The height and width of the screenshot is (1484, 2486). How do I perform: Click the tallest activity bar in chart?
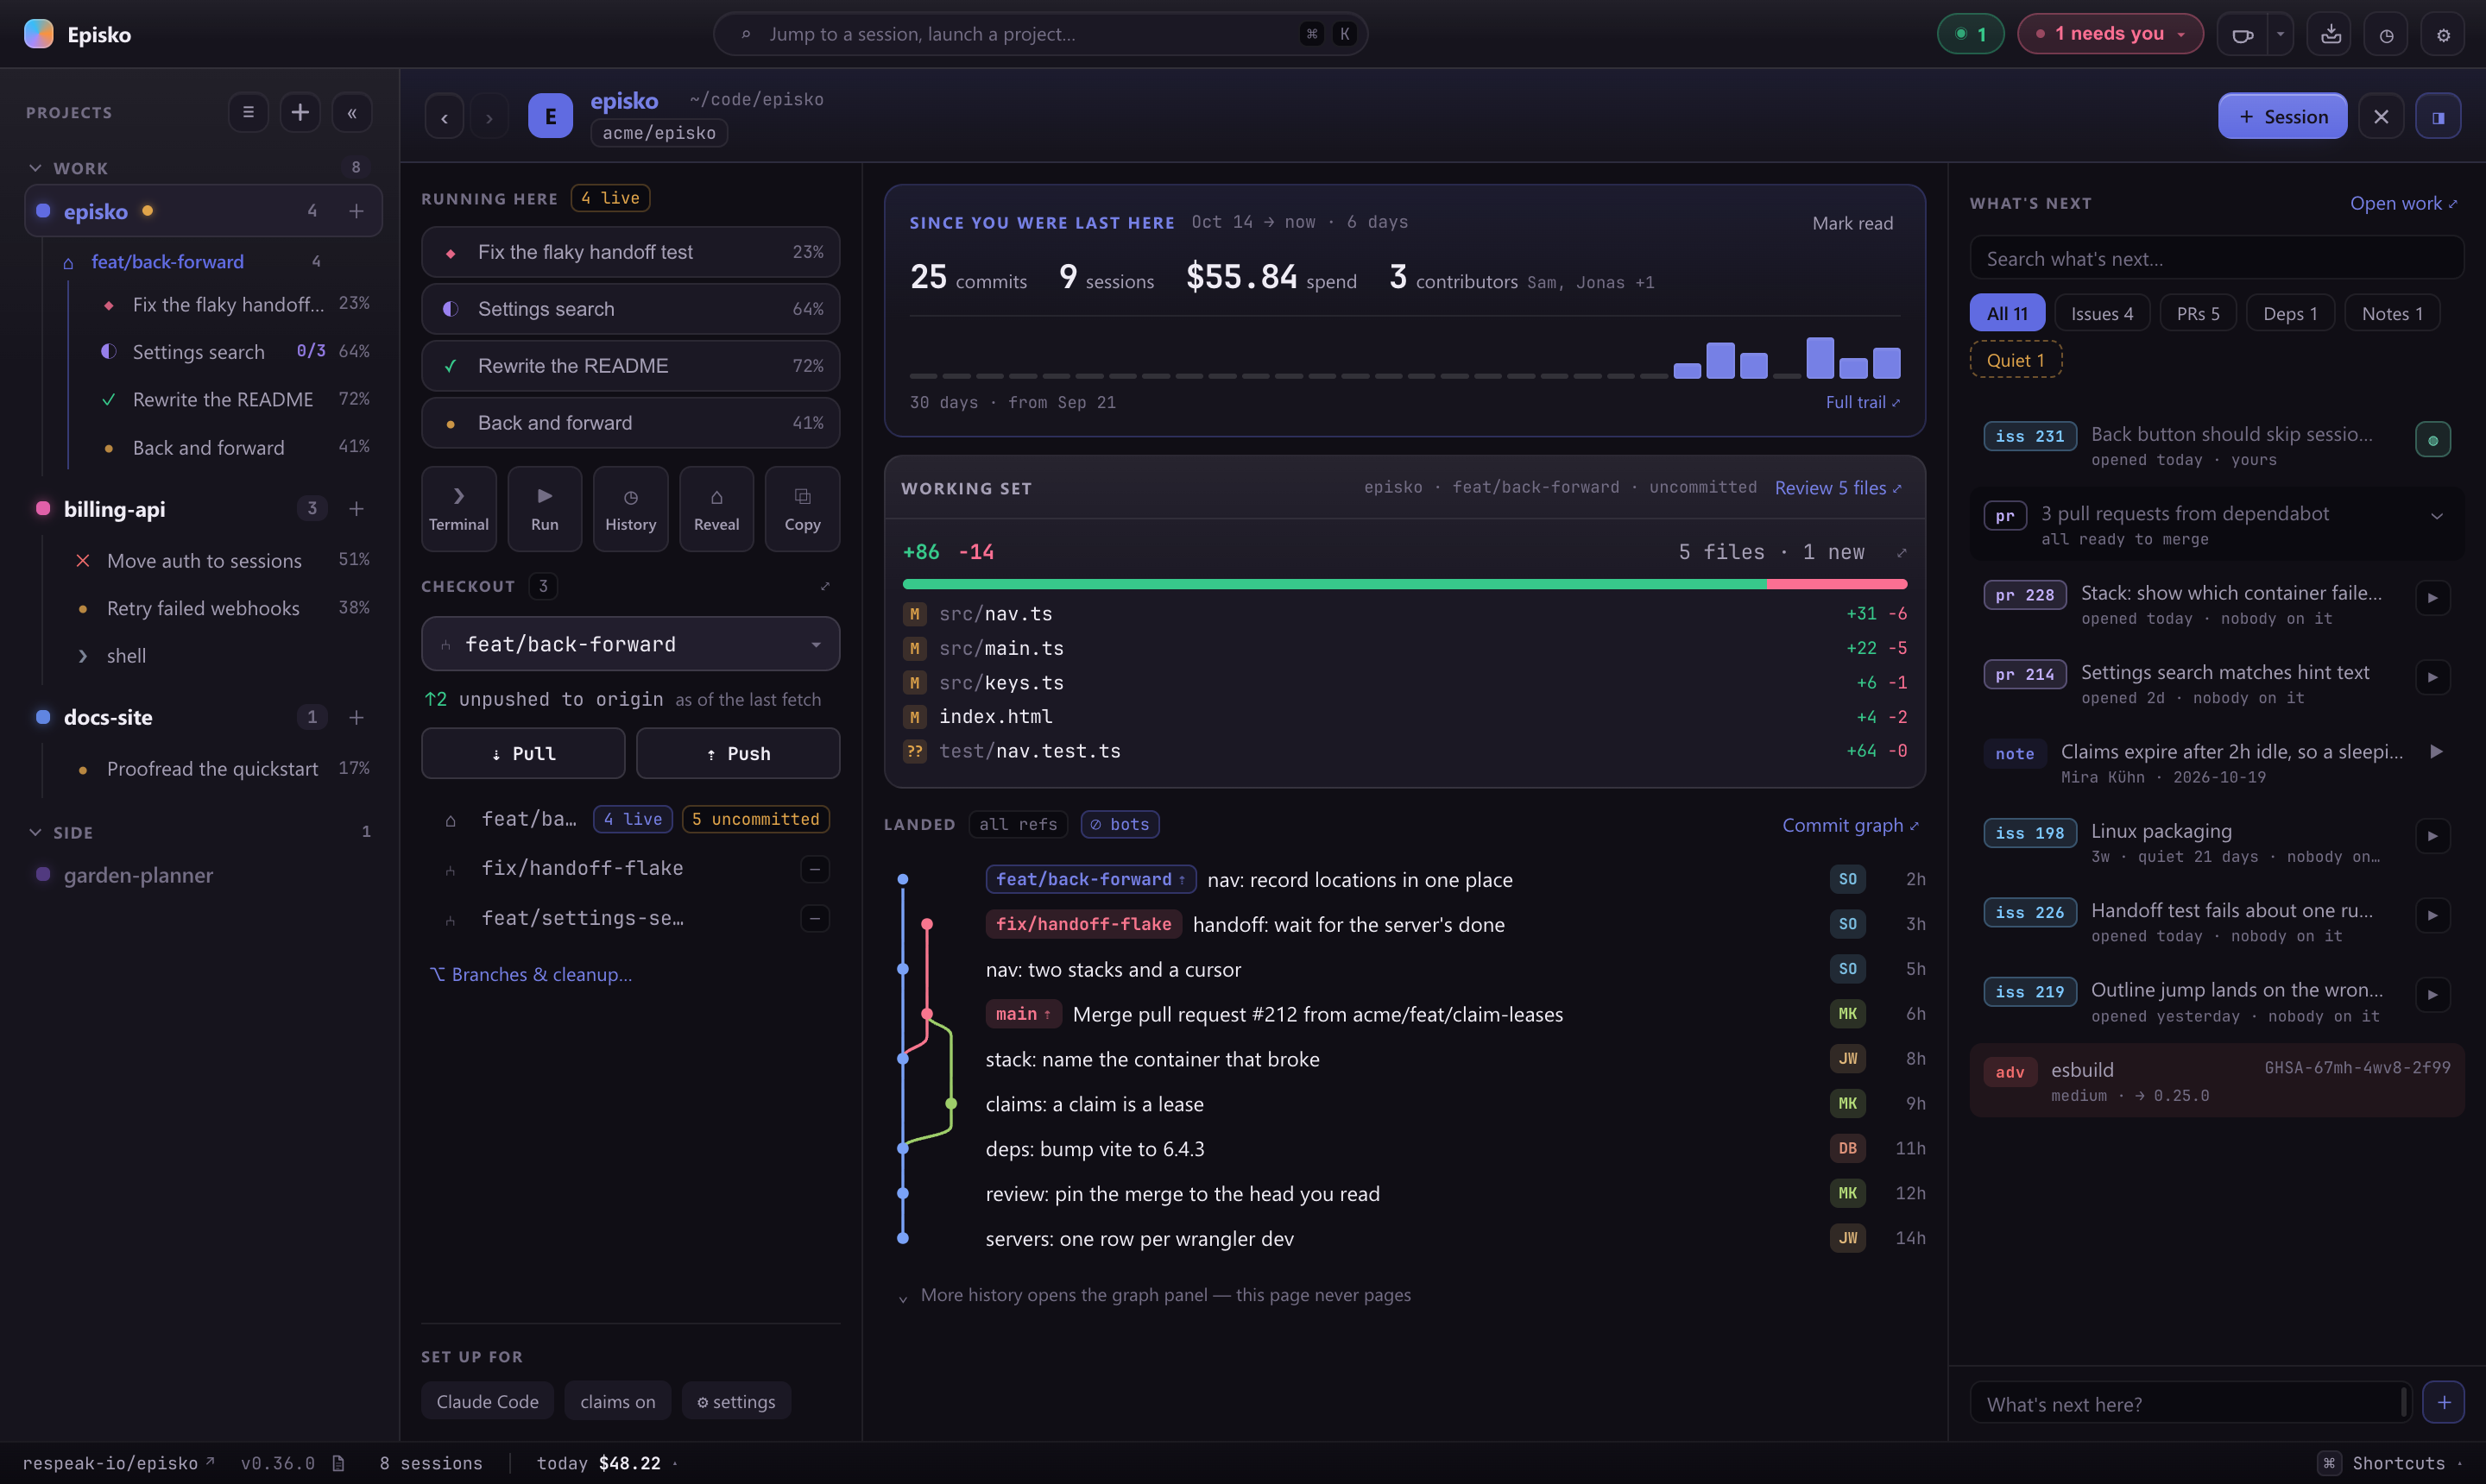pos(1820,358)
